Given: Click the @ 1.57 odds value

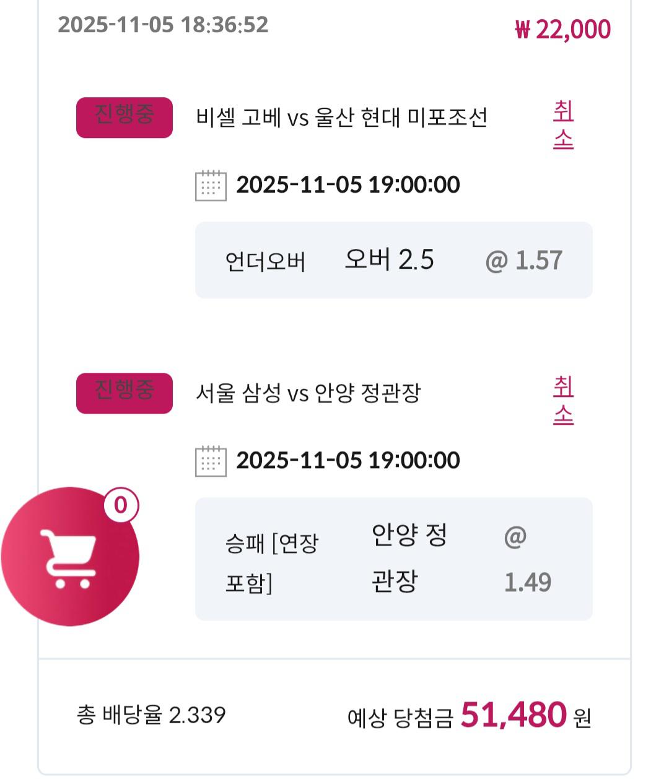Looking at the screenshot, I should coord(524,260).
